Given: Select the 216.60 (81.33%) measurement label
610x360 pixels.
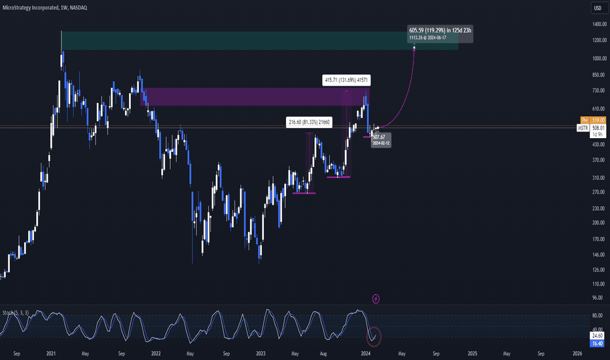Looking at the screenshot, I should pos(310,122).
